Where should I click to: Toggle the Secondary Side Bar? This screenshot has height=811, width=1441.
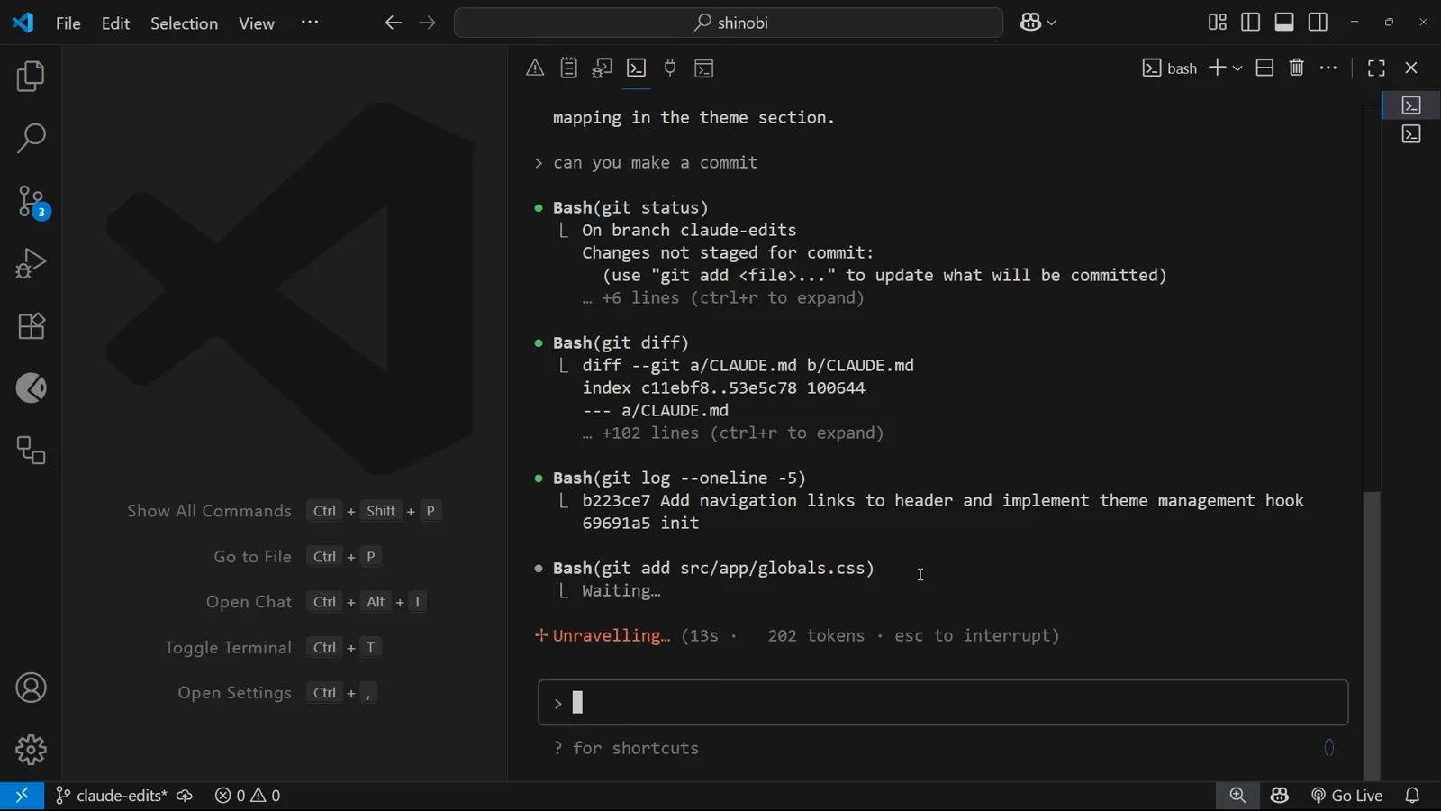tap(1319, 22)
